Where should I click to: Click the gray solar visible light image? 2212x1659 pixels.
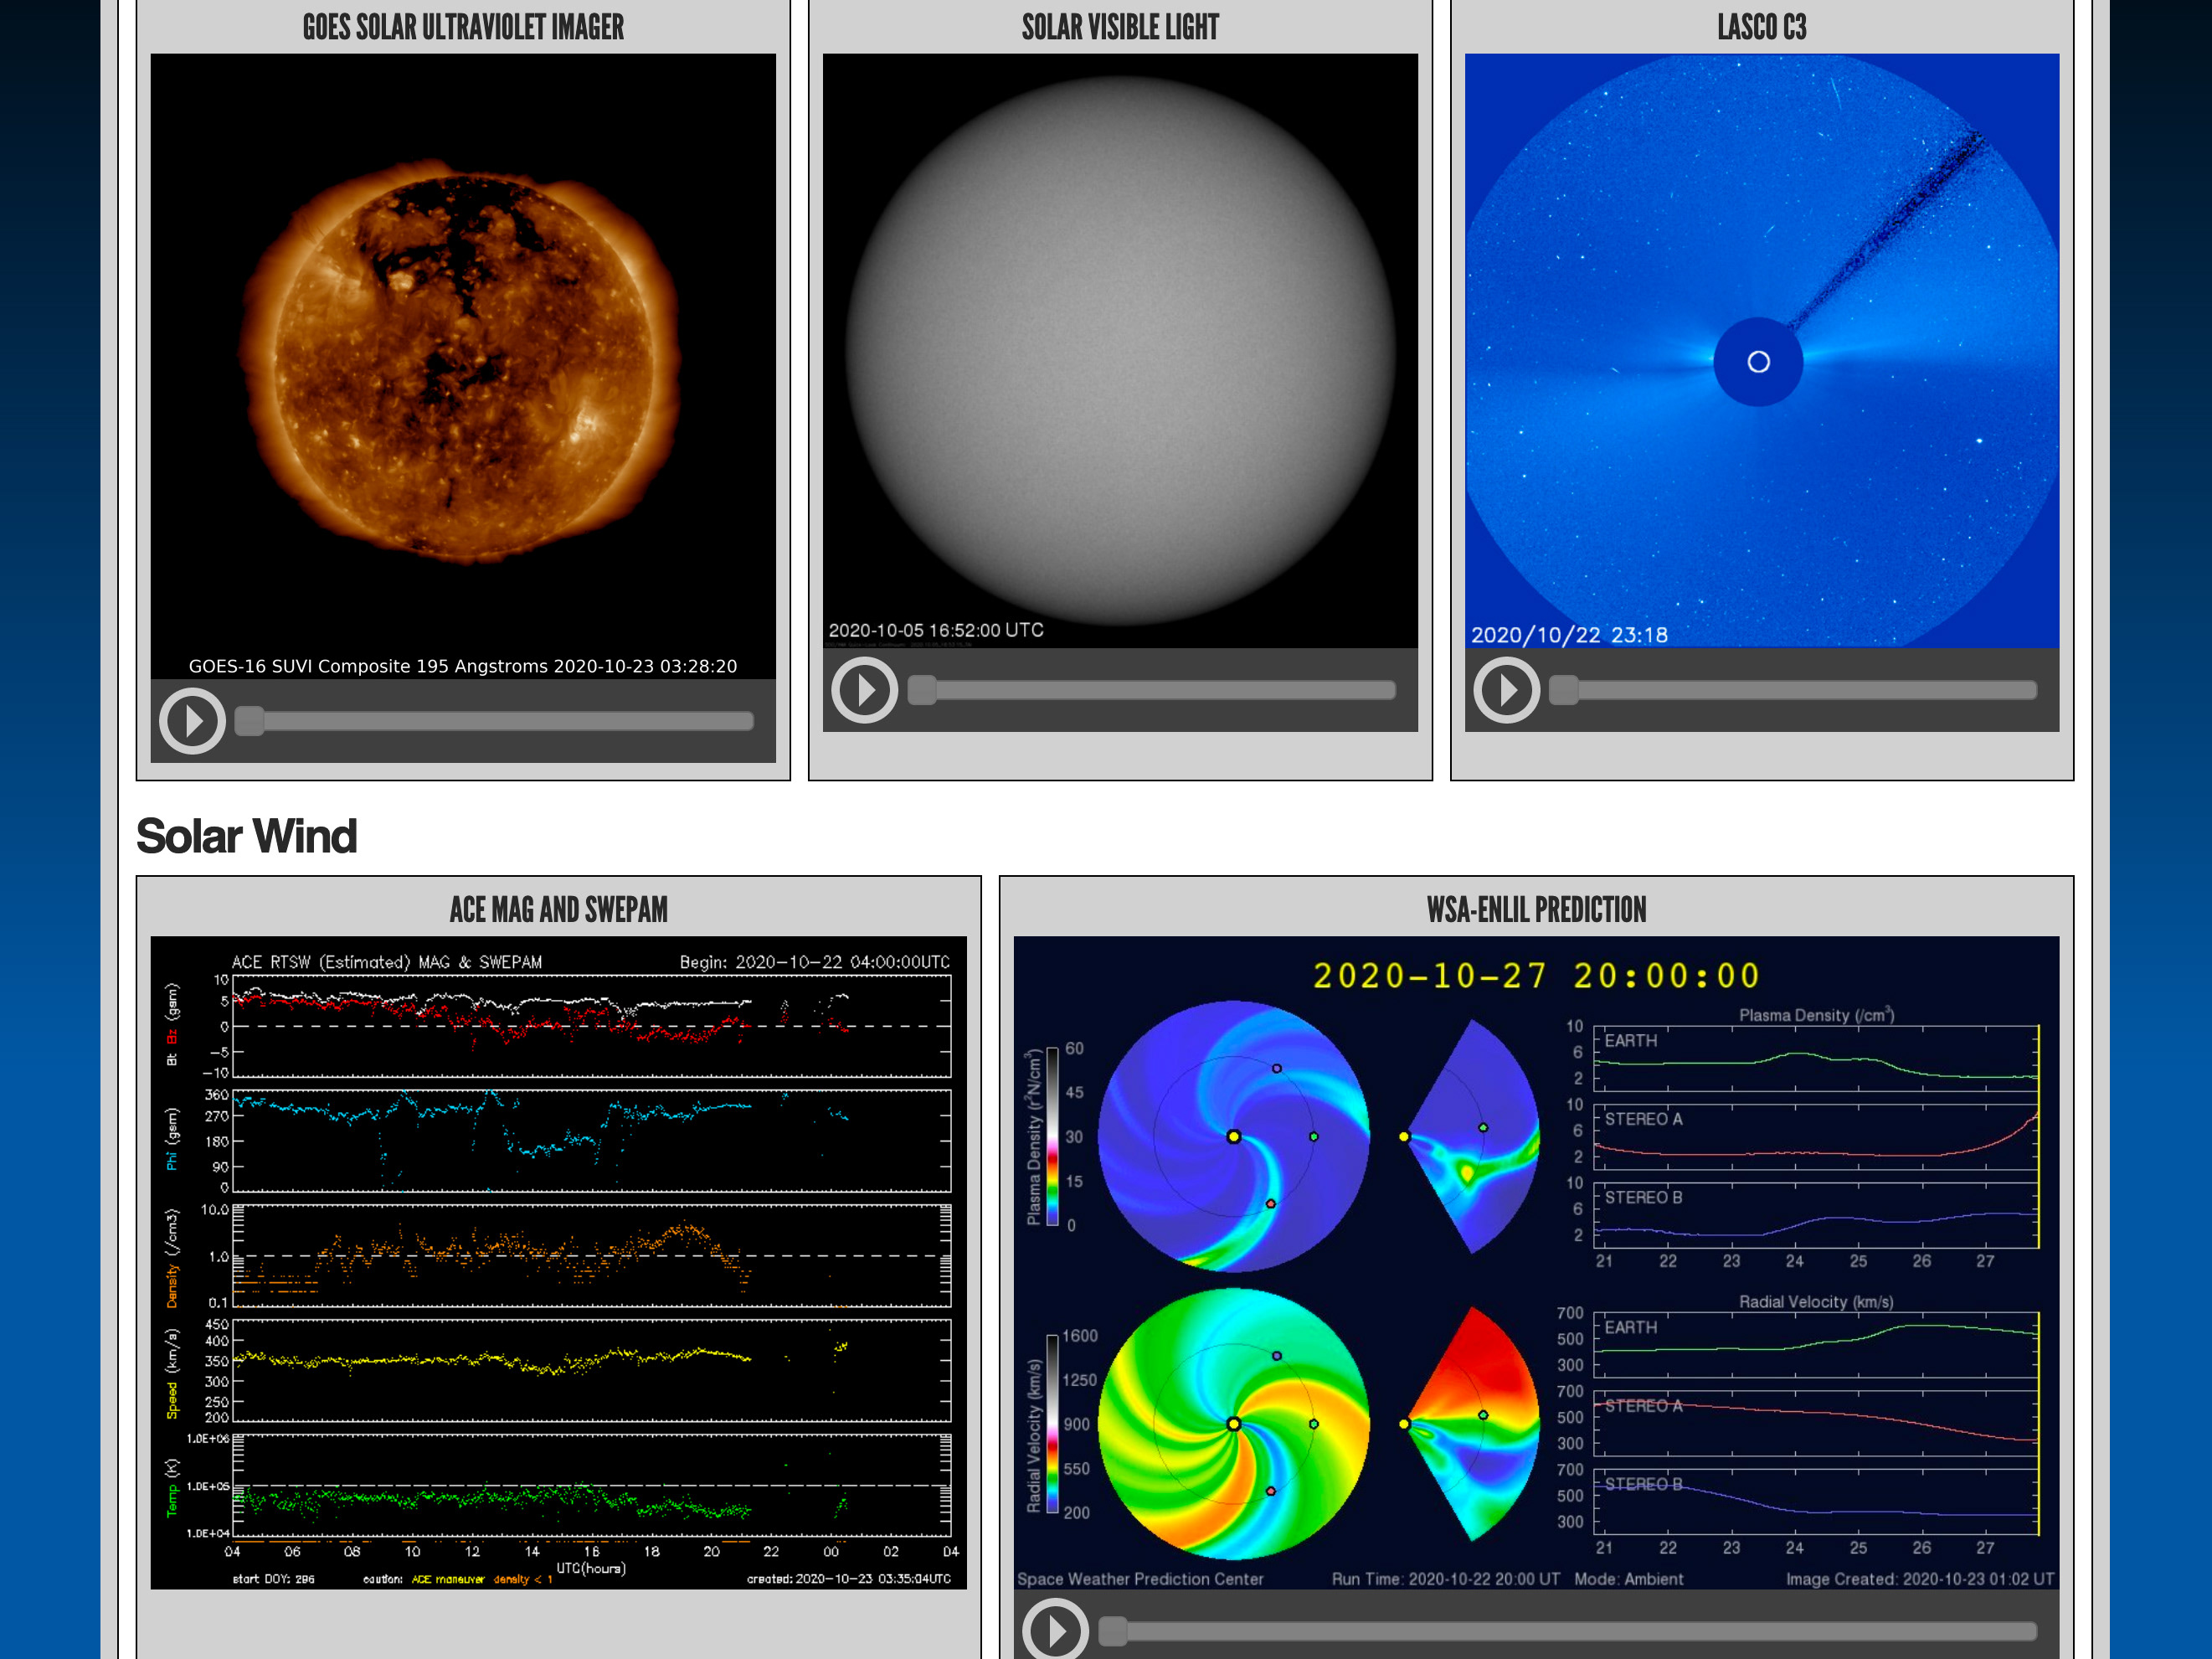tap(1120, 350)
